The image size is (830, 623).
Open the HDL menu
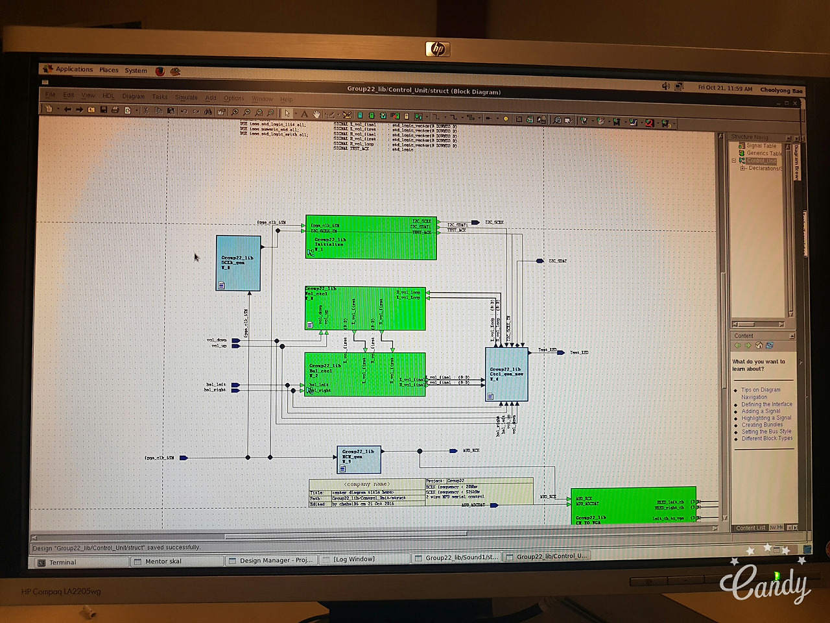[108, 96]
